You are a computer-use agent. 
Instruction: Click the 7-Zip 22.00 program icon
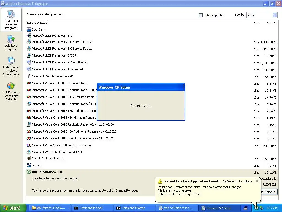click(x=29, y=23)
